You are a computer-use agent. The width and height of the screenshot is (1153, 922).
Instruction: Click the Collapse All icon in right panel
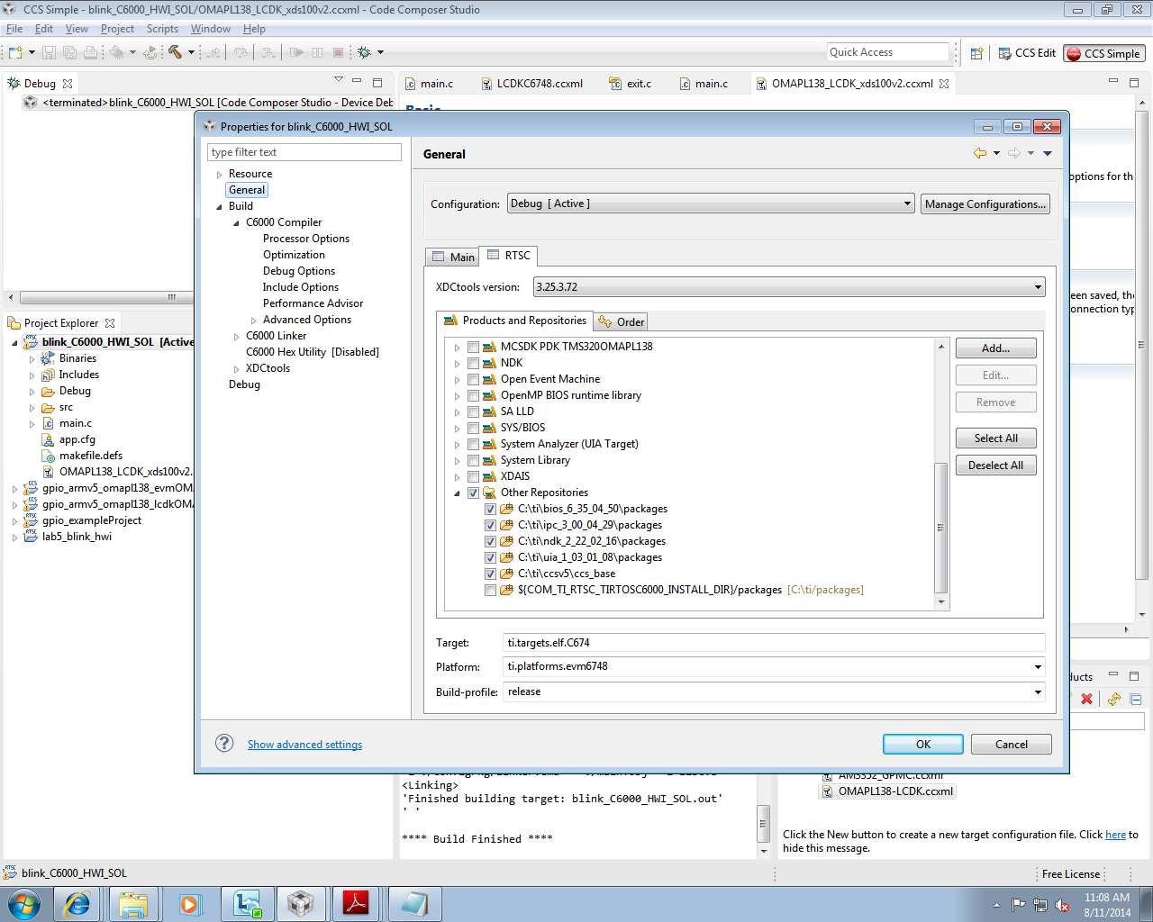(x=1135, y=699)
